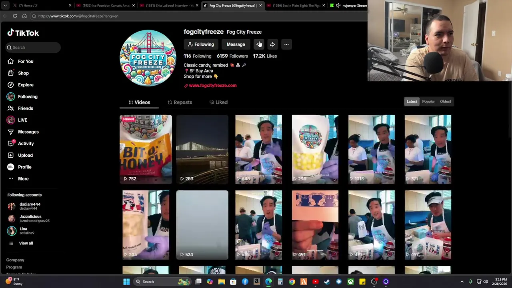
Task: Click the share profile arrow icon
Action: pyautogui.click(x=272, y=44)
